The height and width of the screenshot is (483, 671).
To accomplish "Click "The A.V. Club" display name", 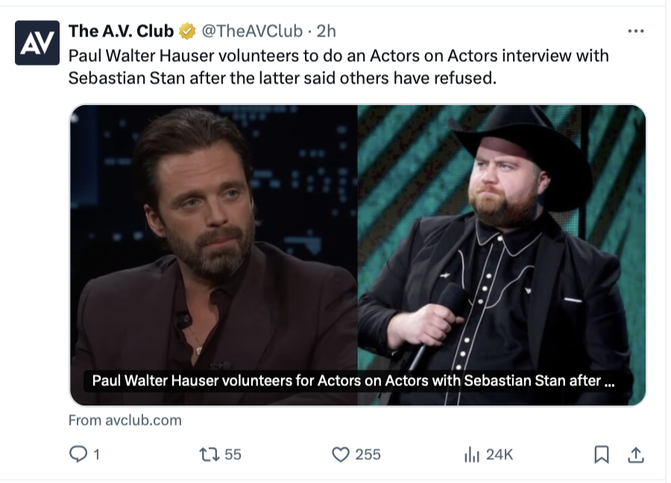I will 121,31.
